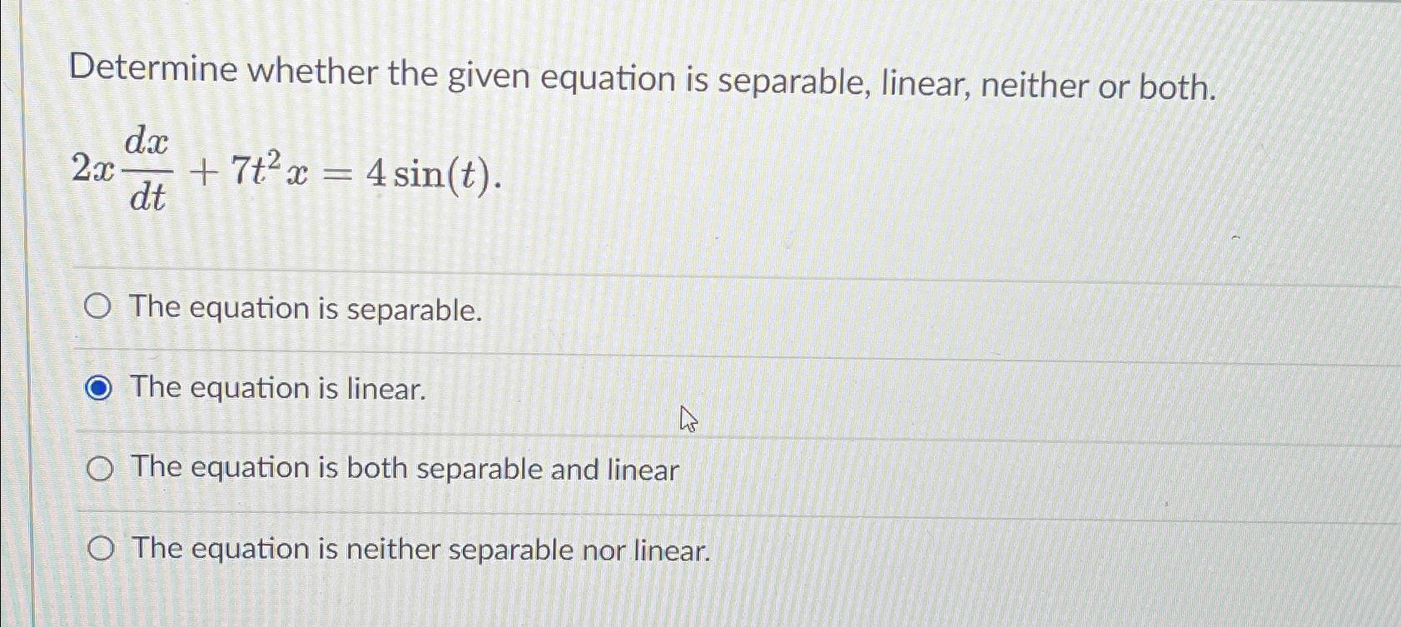
Task: Click where the mouse cursor currently rests
Action: [x=688, y=419]
